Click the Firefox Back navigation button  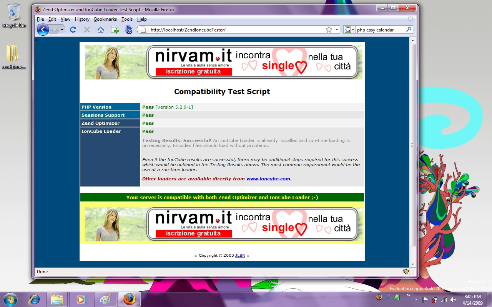(x=43, y=30)
